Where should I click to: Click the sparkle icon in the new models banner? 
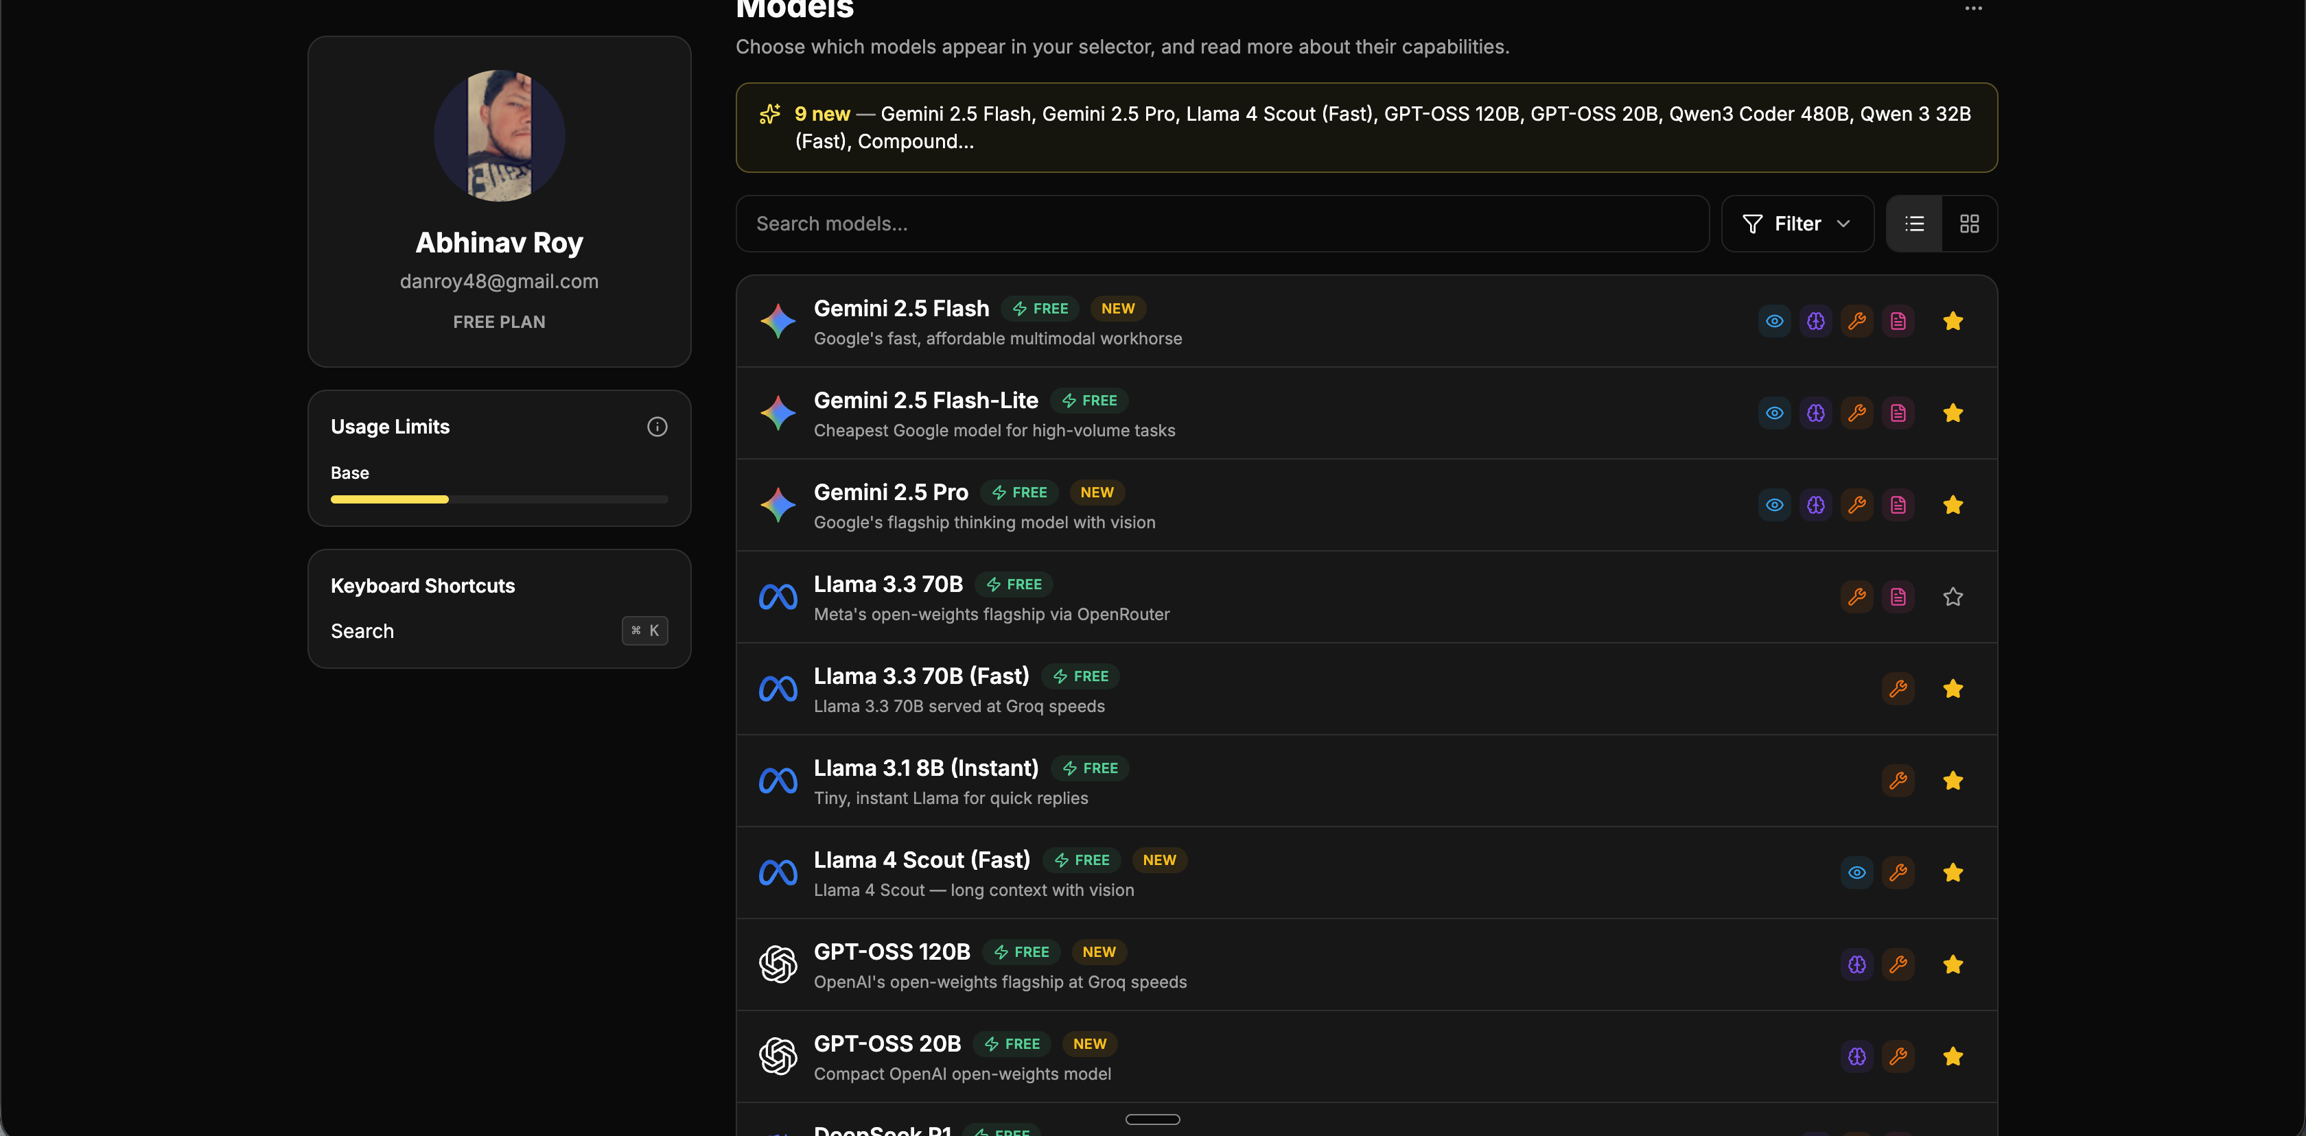(770, 115)
